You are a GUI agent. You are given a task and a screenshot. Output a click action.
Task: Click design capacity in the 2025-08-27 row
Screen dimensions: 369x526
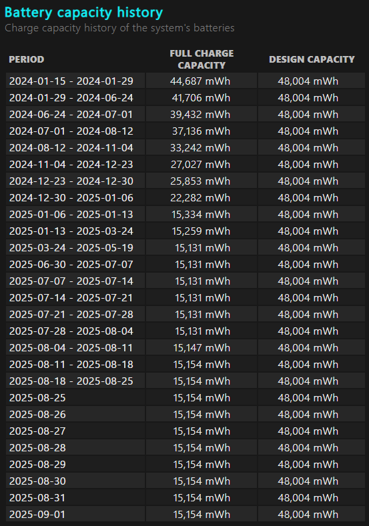pyautogui.click(x=308, y=431)
